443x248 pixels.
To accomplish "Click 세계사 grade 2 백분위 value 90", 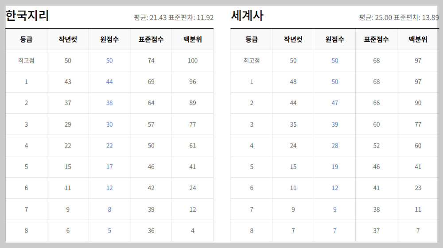I will coord(418,103).
